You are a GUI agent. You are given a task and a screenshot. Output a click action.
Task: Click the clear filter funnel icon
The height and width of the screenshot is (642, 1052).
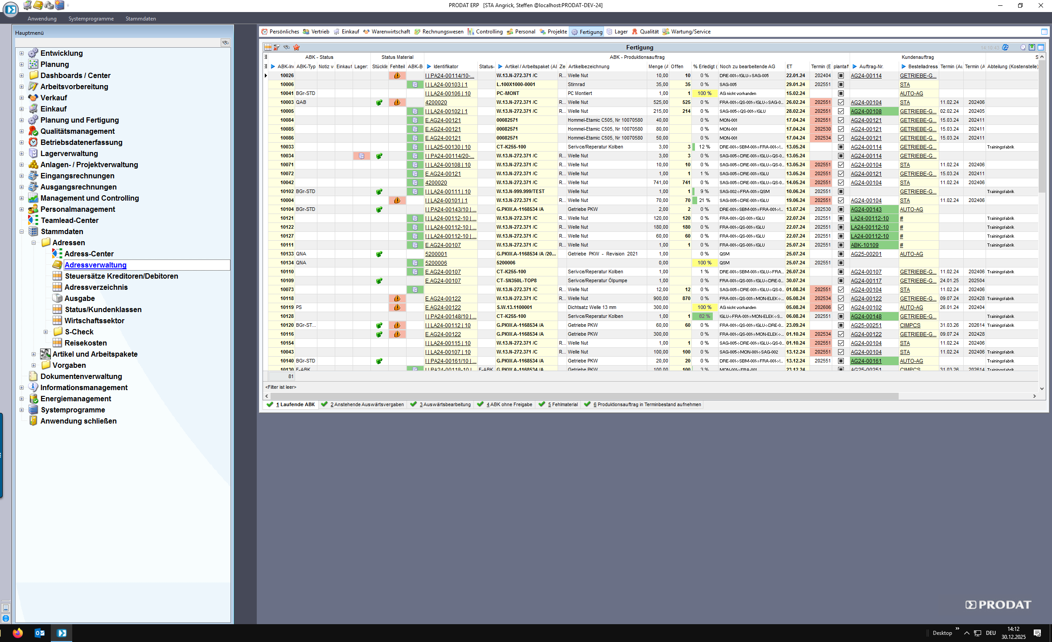pos(277,47)
